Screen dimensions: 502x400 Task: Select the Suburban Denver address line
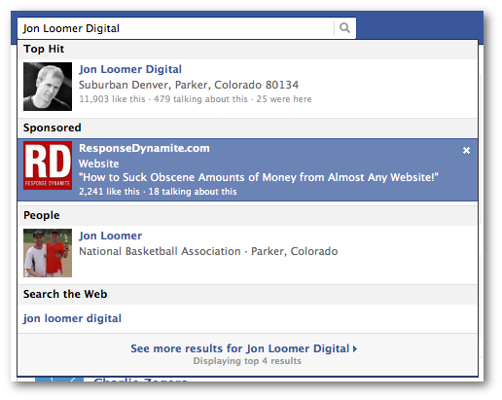(x=189, y=85)
